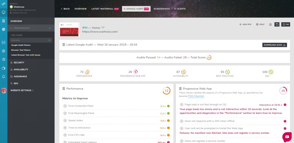Click green check next to First Contentful Paint
This screenshot has height=143, width=294.
(168, 106)
